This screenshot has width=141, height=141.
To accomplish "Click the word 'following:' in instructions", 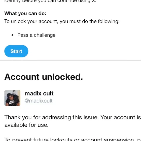I will coord(109,21).
